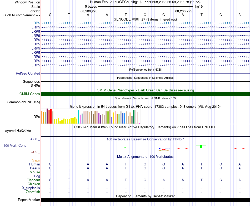This screenshot has height=206, width=250.
Task: Click the 'Rhesus' species label
Action: pos(34,168)
